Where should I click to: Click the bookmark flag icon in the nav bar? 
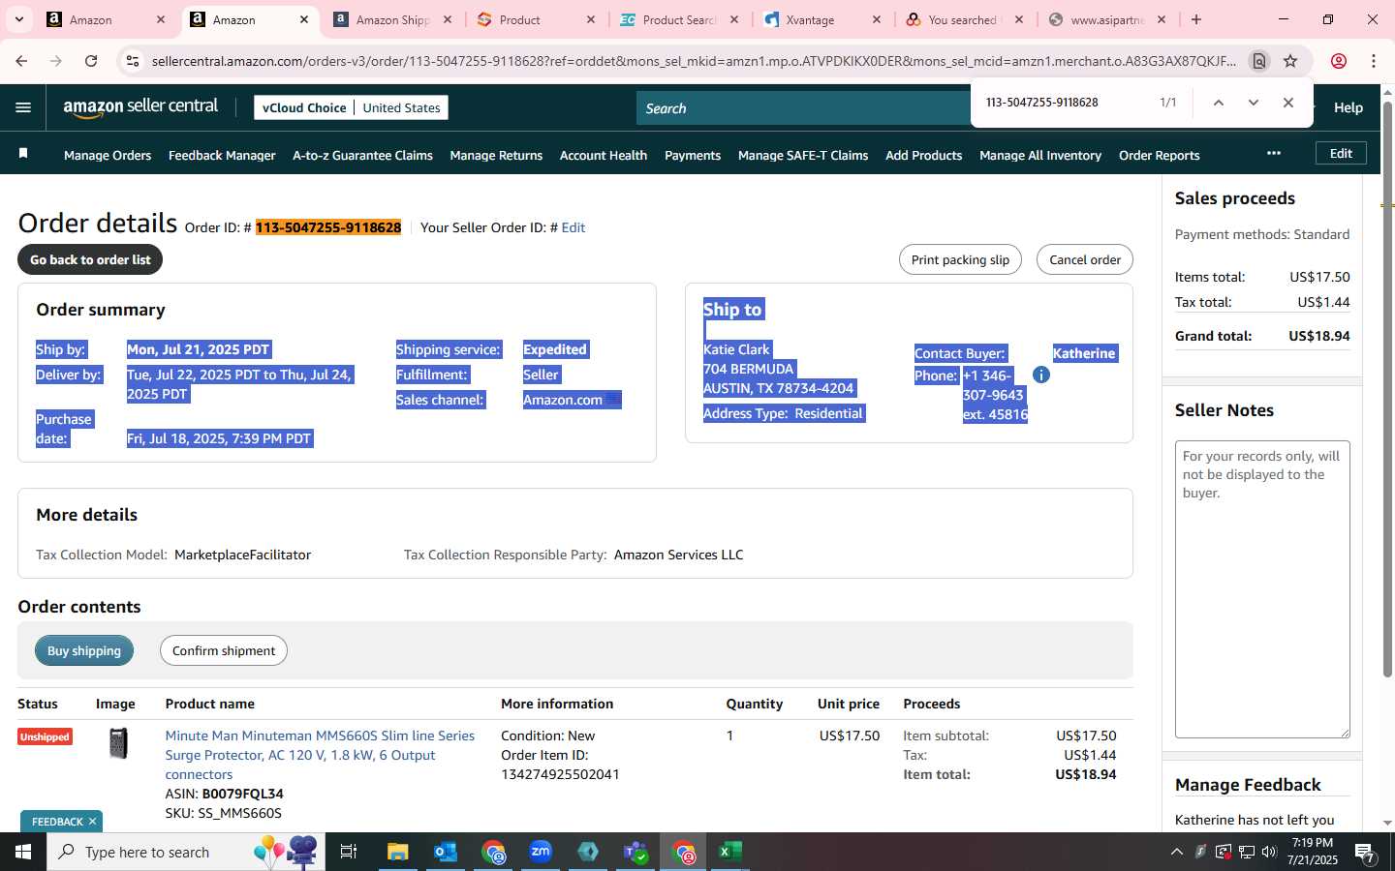point(23,154)
